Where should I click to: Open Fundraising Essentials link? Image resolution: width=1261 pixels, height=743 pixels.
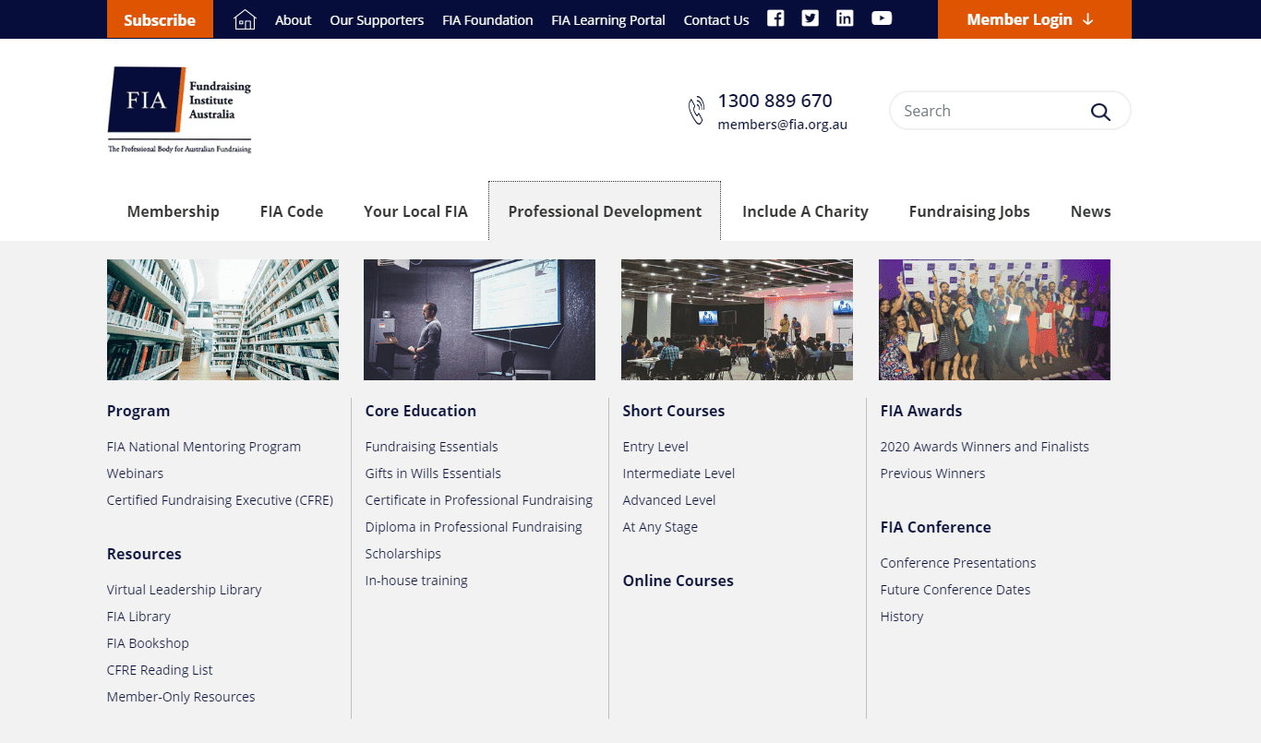pos(431,447)
